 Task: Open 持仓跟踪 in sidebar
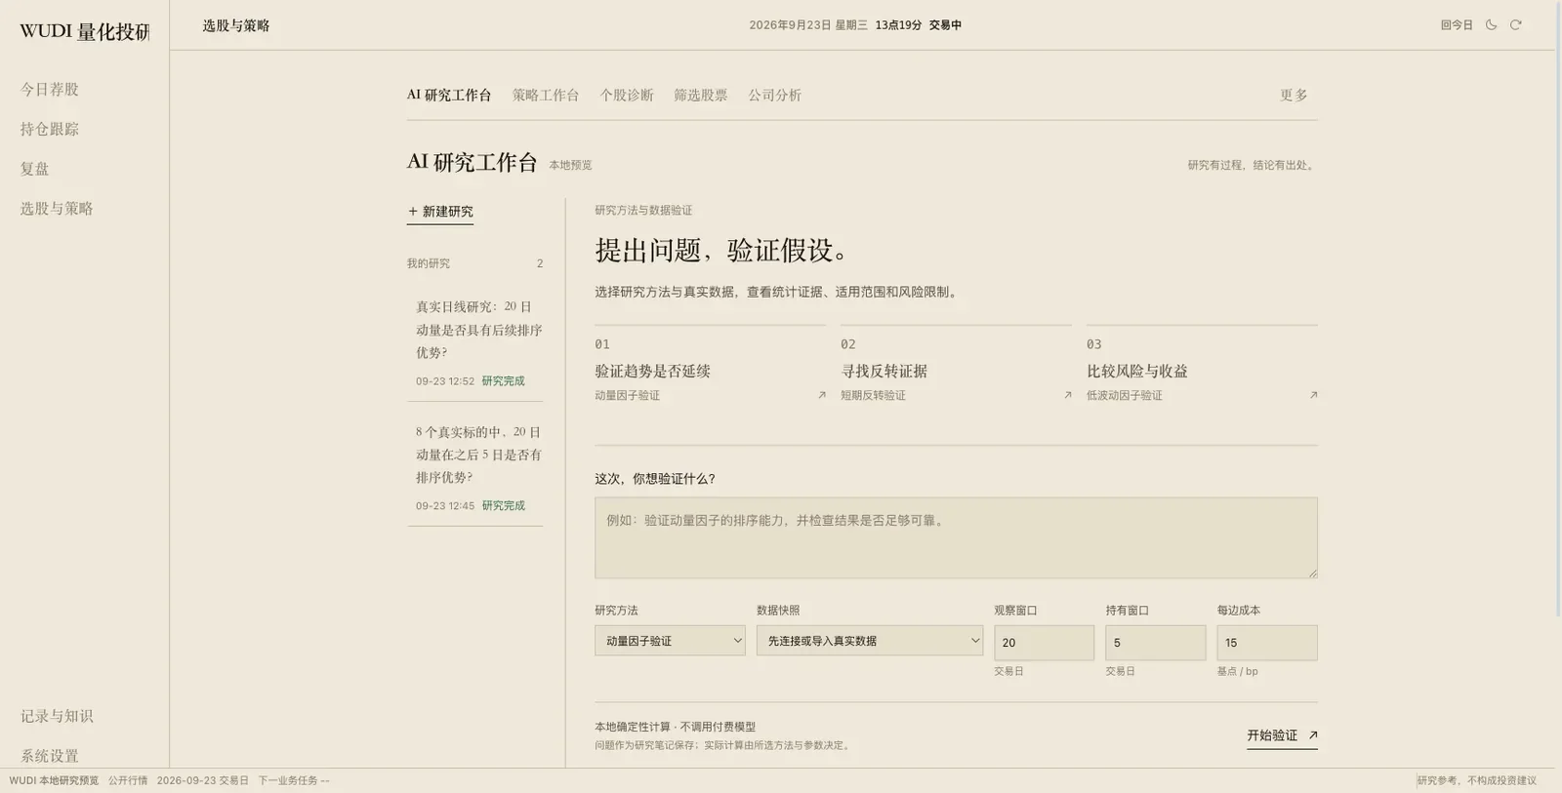50,129
